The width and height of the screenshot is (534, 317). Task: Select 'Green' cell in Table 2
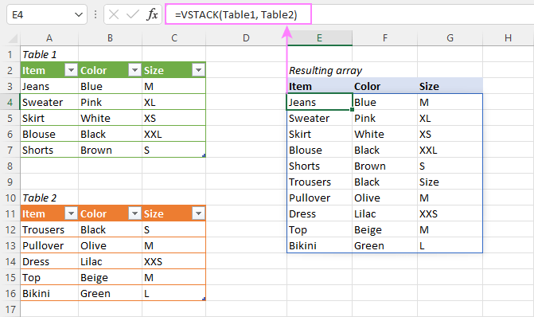pos(110,293)
